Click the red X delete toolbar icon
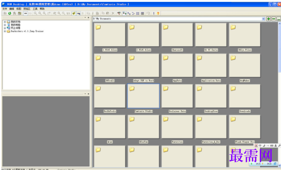This screenshot has width=281, height=170. click(x=113, y=13)
